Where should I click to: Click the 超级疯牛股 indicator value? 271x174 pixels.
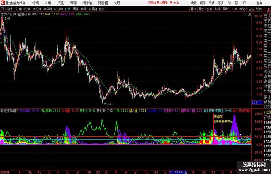(x=191, y=111)
